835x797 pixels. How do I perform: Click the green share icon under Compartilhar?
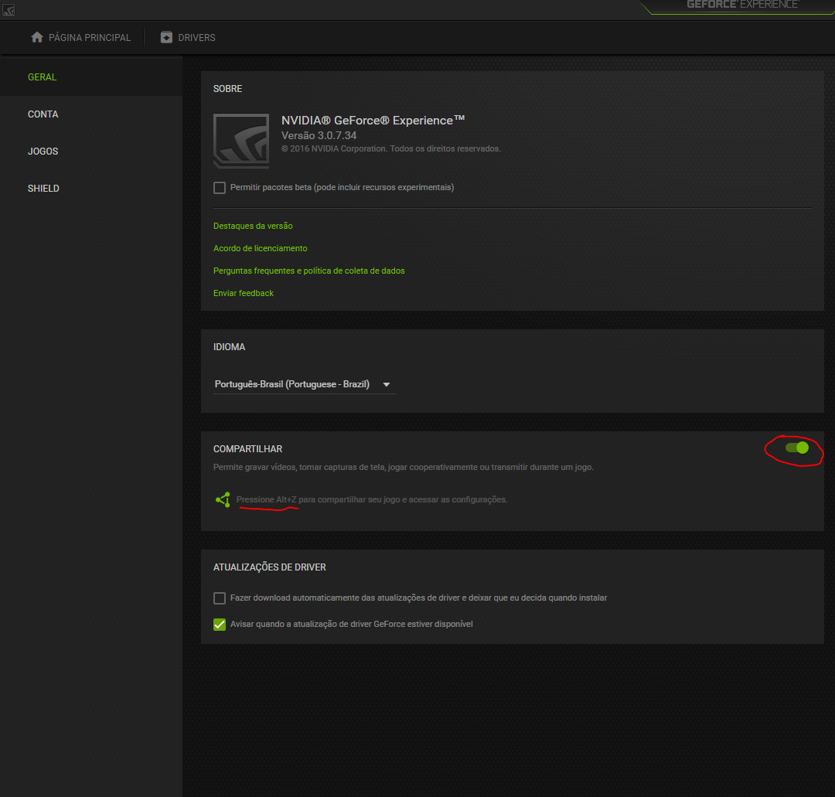click(223, 499)
